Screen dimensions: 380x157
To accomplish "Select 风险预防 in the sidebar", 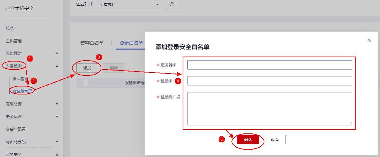I will click(14, 53).
